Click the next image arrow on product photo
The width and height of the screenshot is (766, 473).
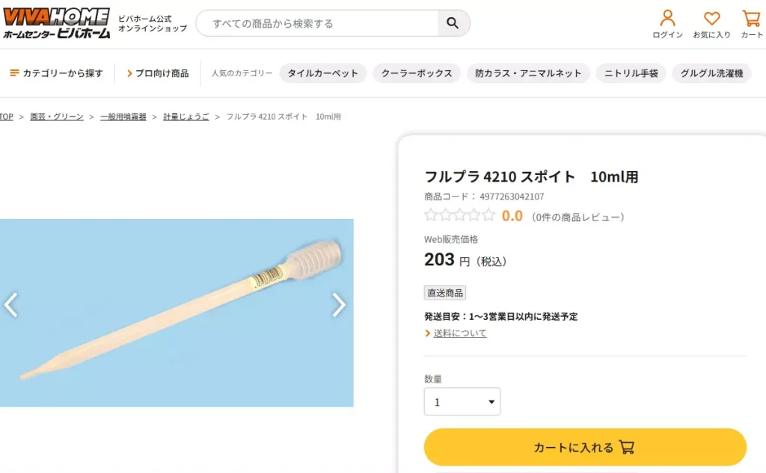pyautogui.click(x=339, y=305)
